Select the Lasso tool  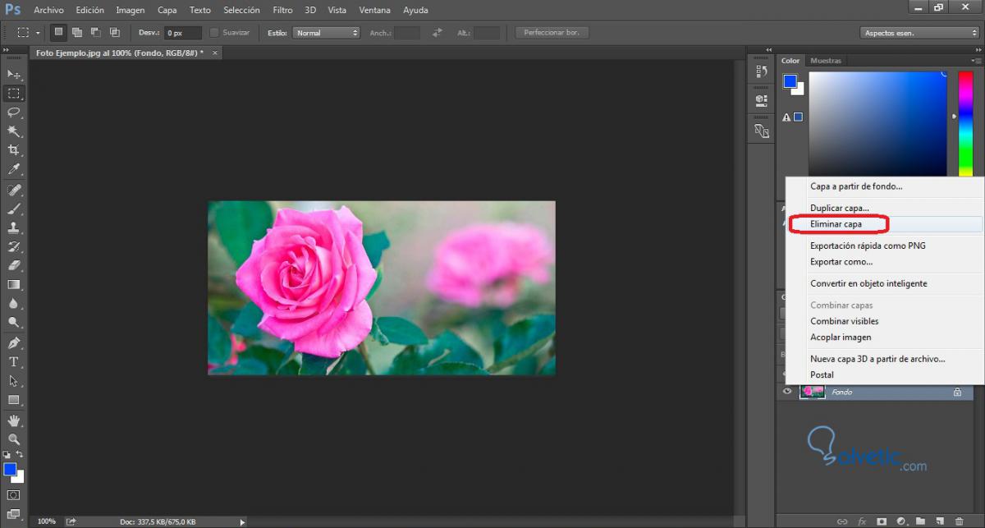coord(13,112)
